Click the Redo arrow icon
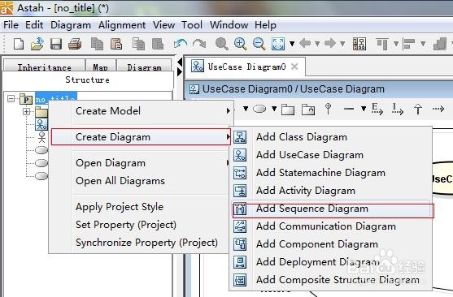Image resolution: width=453 pixels, height=297 pixels. 199,44
